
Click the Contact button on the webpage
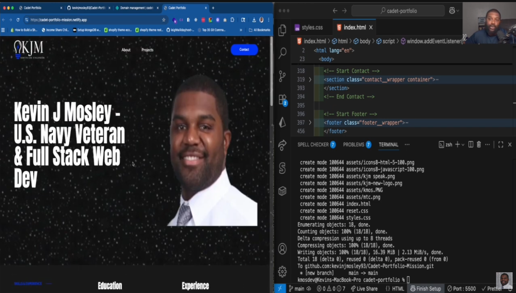point(244,49)
